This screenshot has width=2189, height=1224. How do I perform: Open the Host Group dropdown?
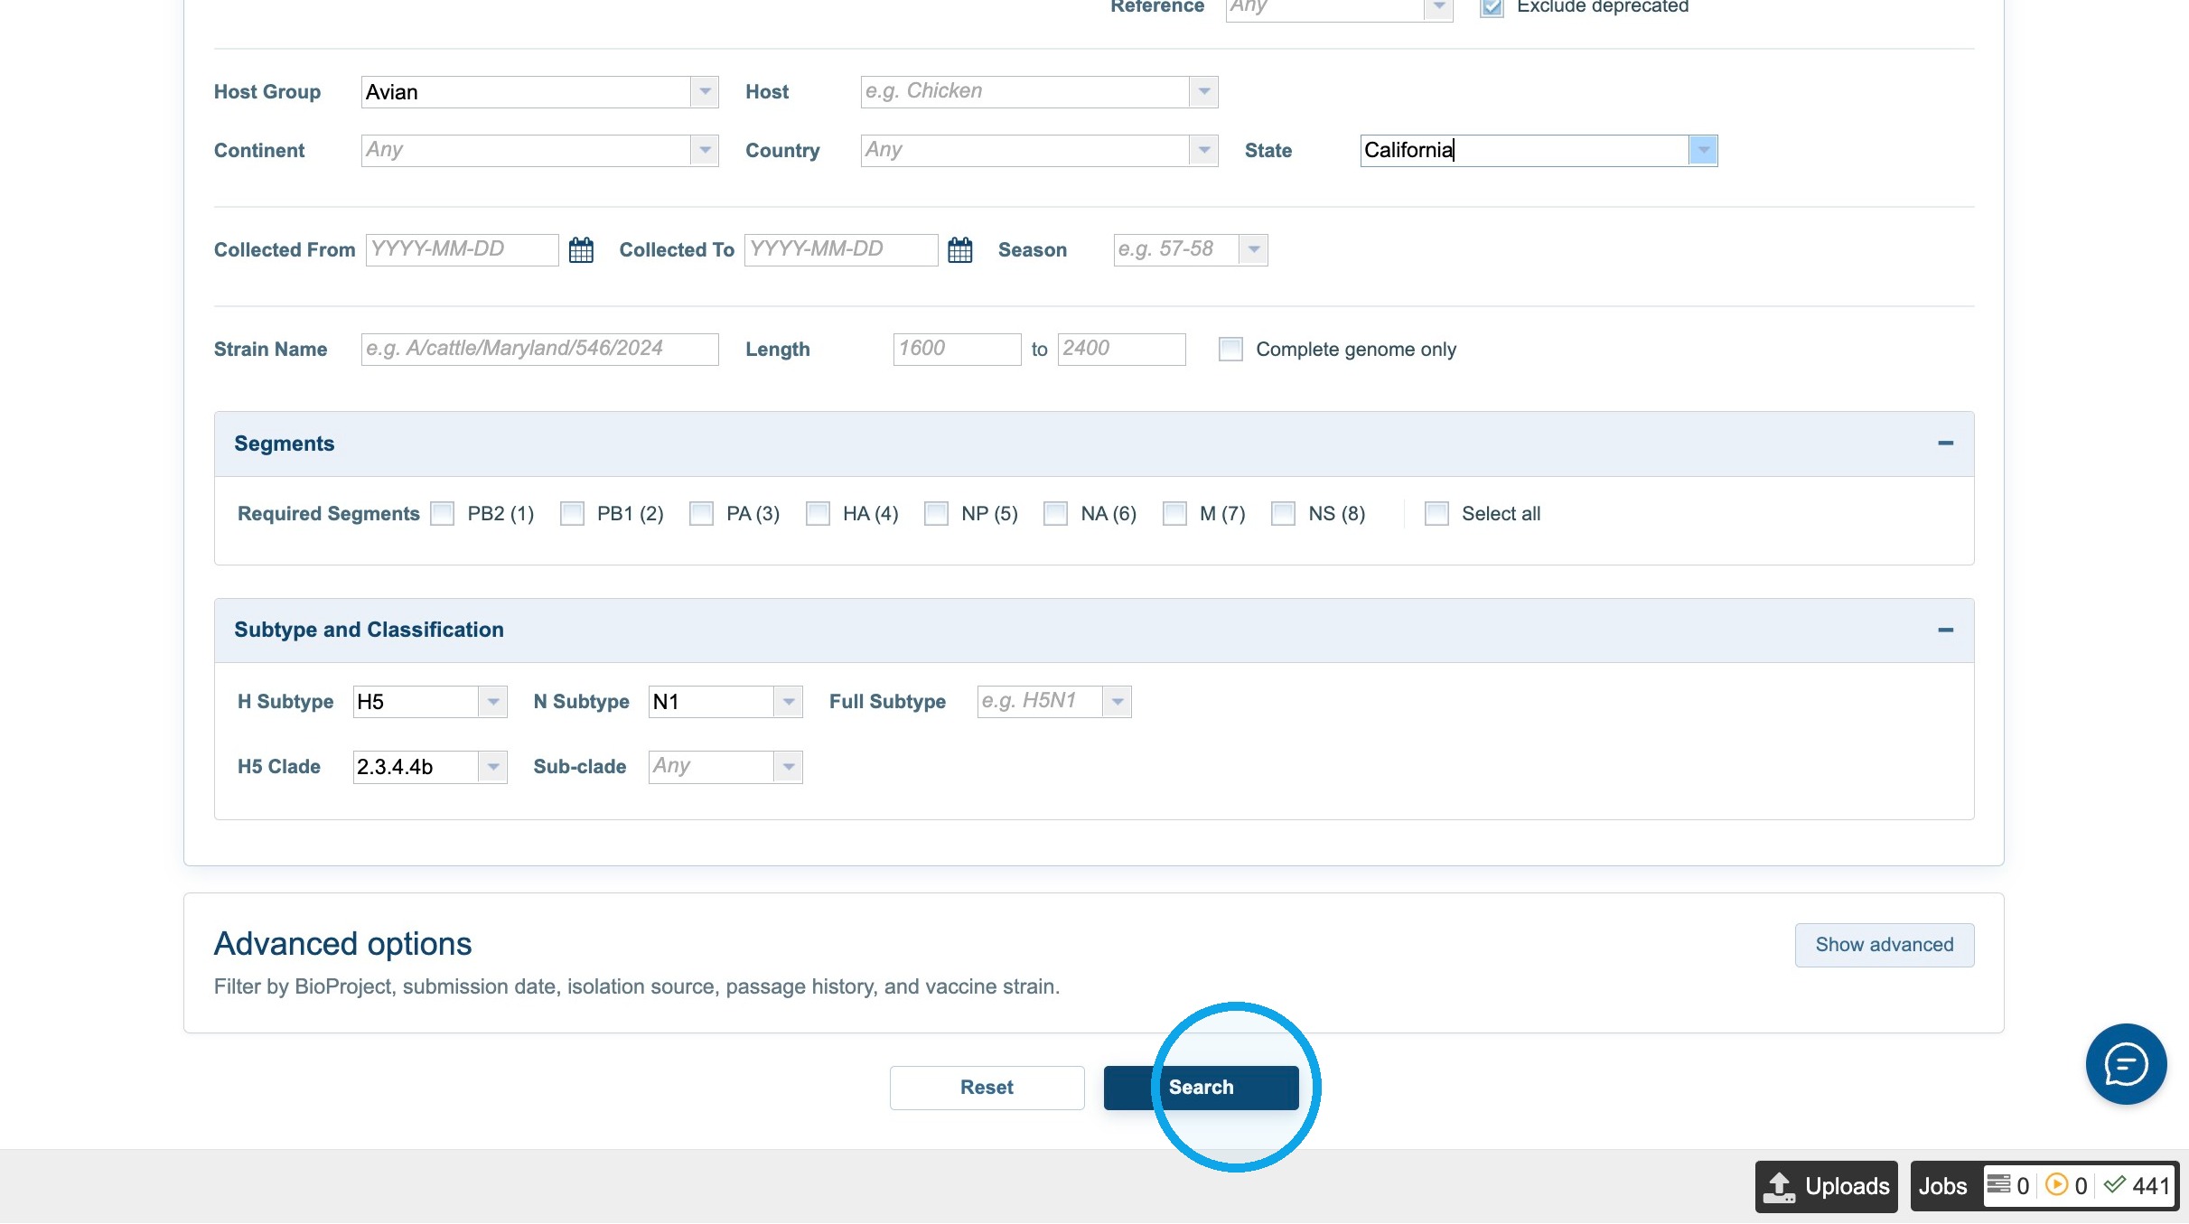pos(705,92)
